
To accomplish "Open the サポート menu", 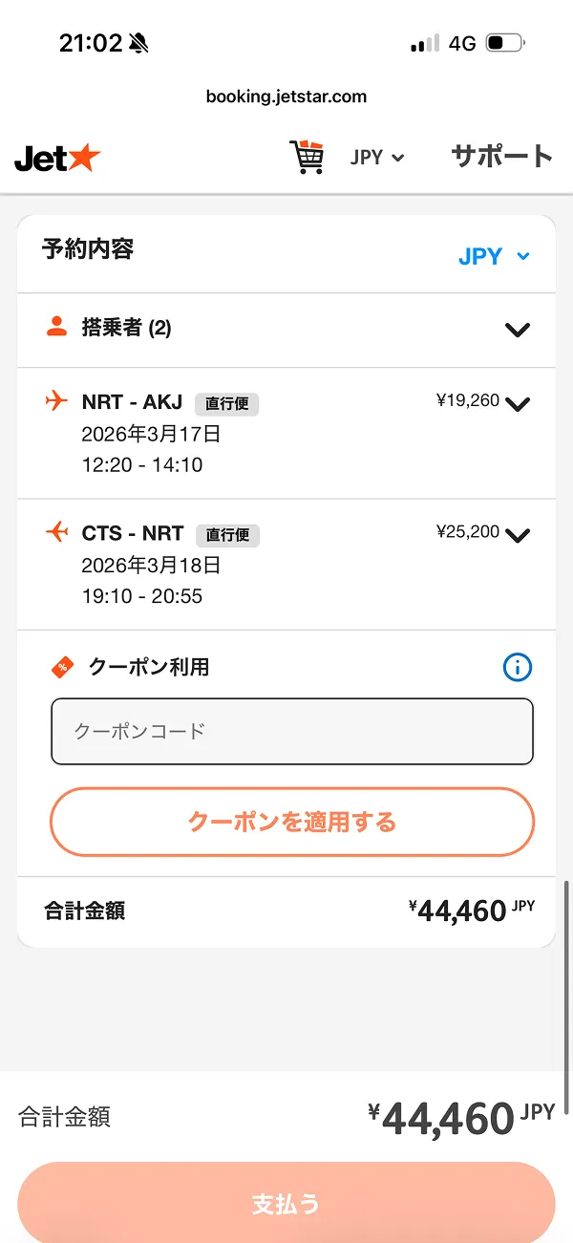I will [501, 157].
